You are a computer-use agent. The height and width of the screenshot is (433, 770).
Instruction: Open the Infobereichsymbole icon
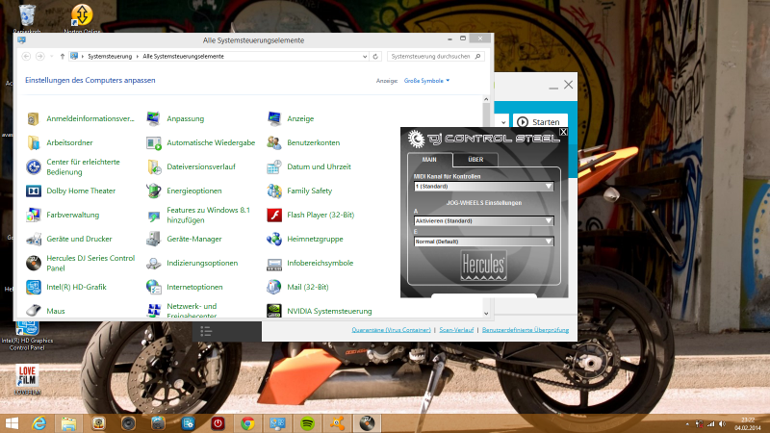[x=274, y=263]
